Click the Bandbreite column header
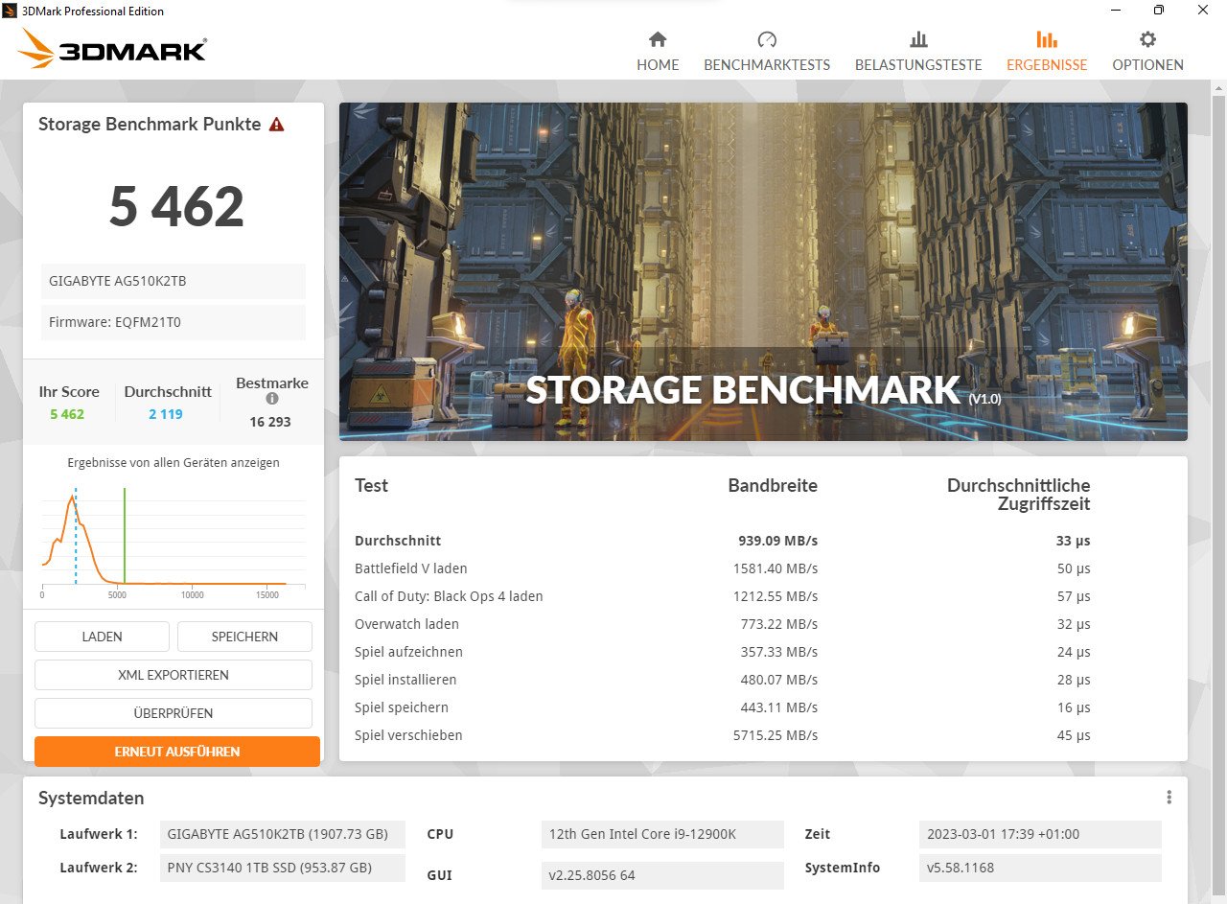Image resolution: width=1227 pixels, height=904 pixels. [x=773, y=485]
